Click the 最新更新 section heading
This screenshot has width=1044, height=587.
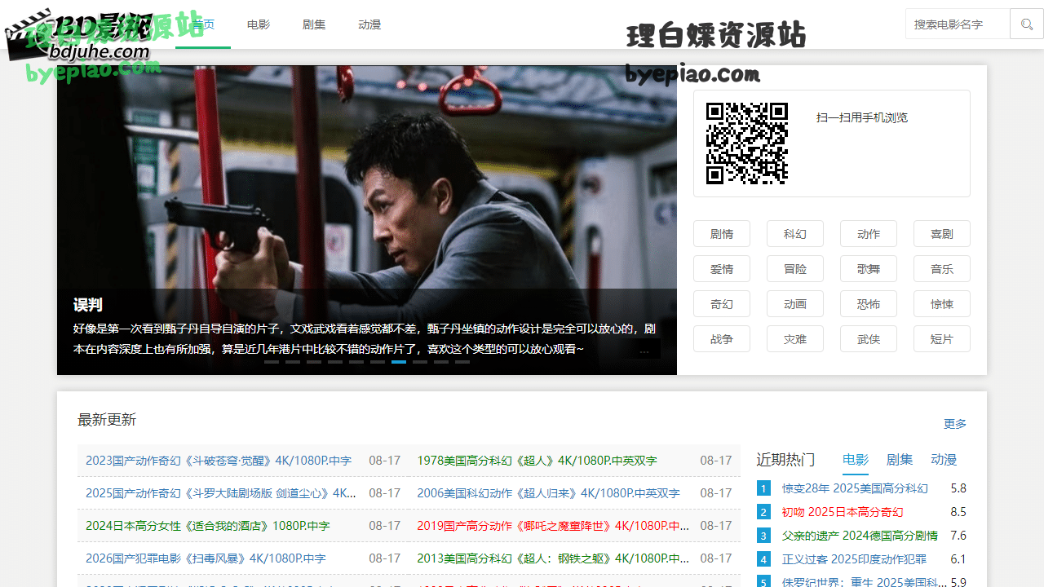107,420
